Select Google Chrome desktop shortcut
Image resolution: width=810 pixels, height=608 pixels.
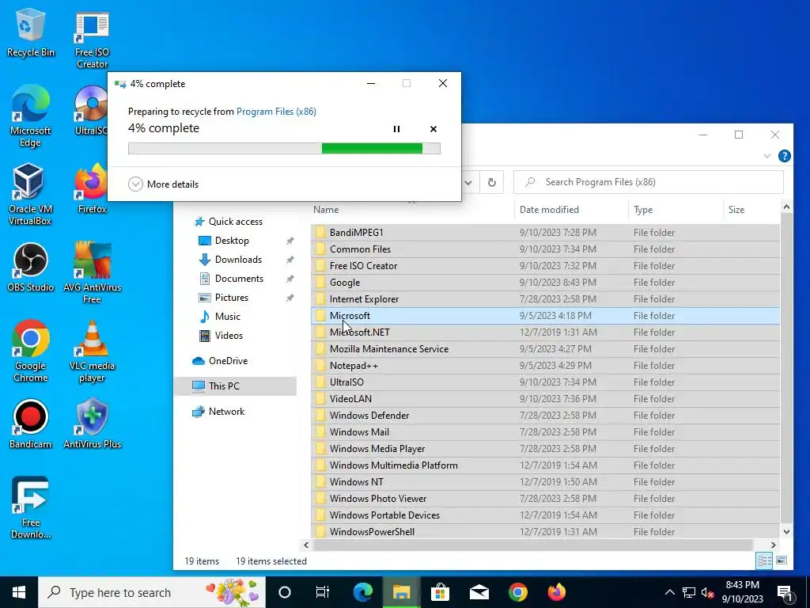tap(31, 351)
